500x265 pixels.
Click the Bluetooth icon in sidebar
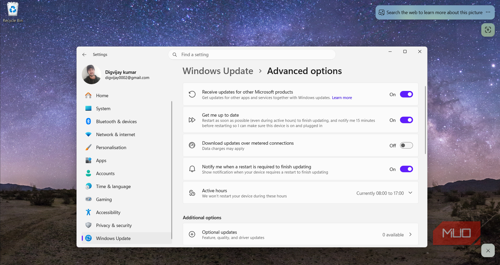(88, 121)
